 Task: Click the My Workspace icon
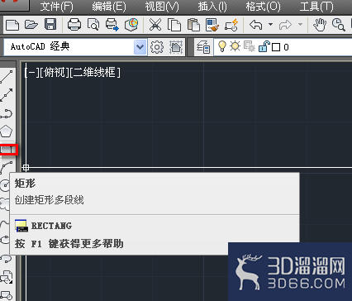coord(176,47)
